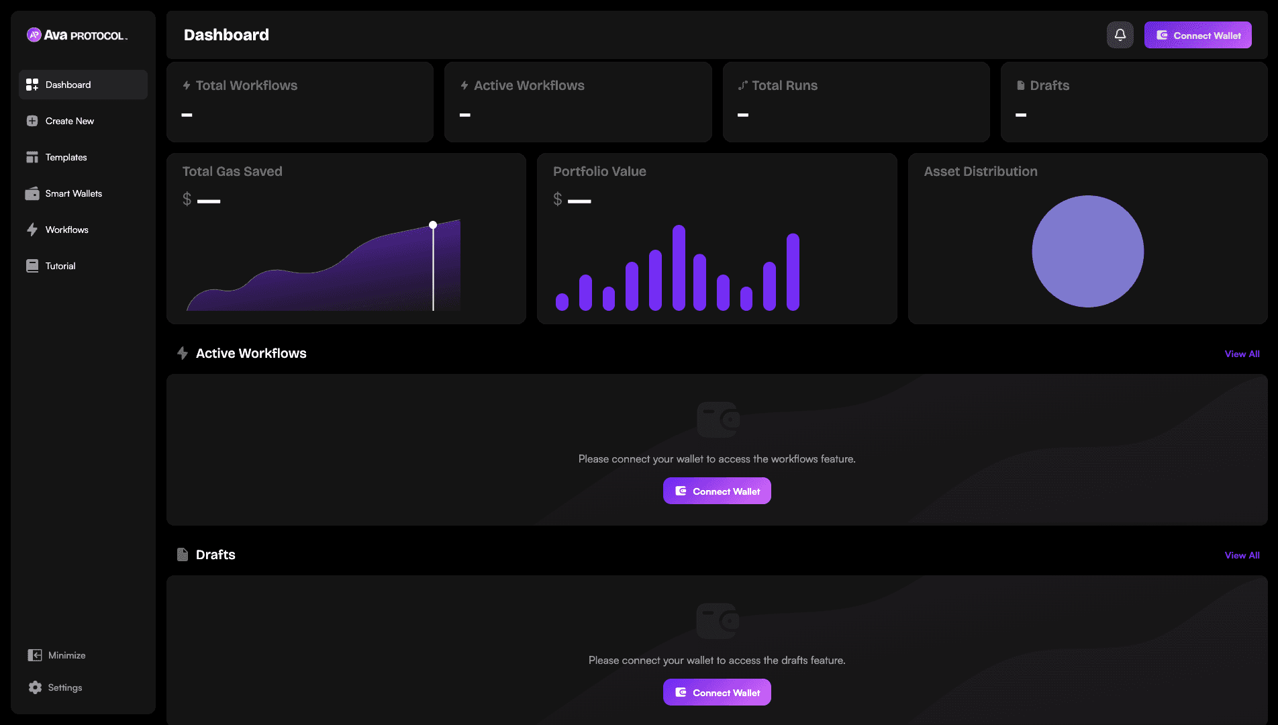The image size is (1278, 725).
Task: Click the Workflows lightning icon in sidebar
Action: click(32, 230)
